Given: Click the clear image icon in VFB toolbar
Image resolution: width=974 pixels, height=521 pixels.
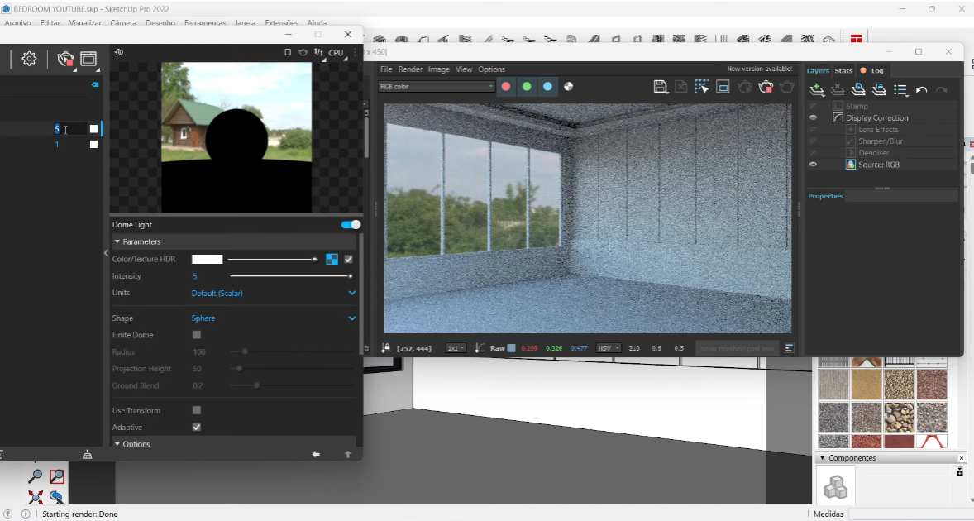Looking at the screenshot, I should 681,87.
